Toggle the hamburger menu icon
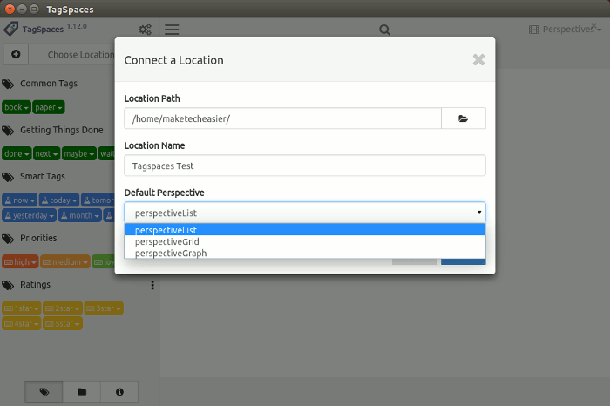 172,30
